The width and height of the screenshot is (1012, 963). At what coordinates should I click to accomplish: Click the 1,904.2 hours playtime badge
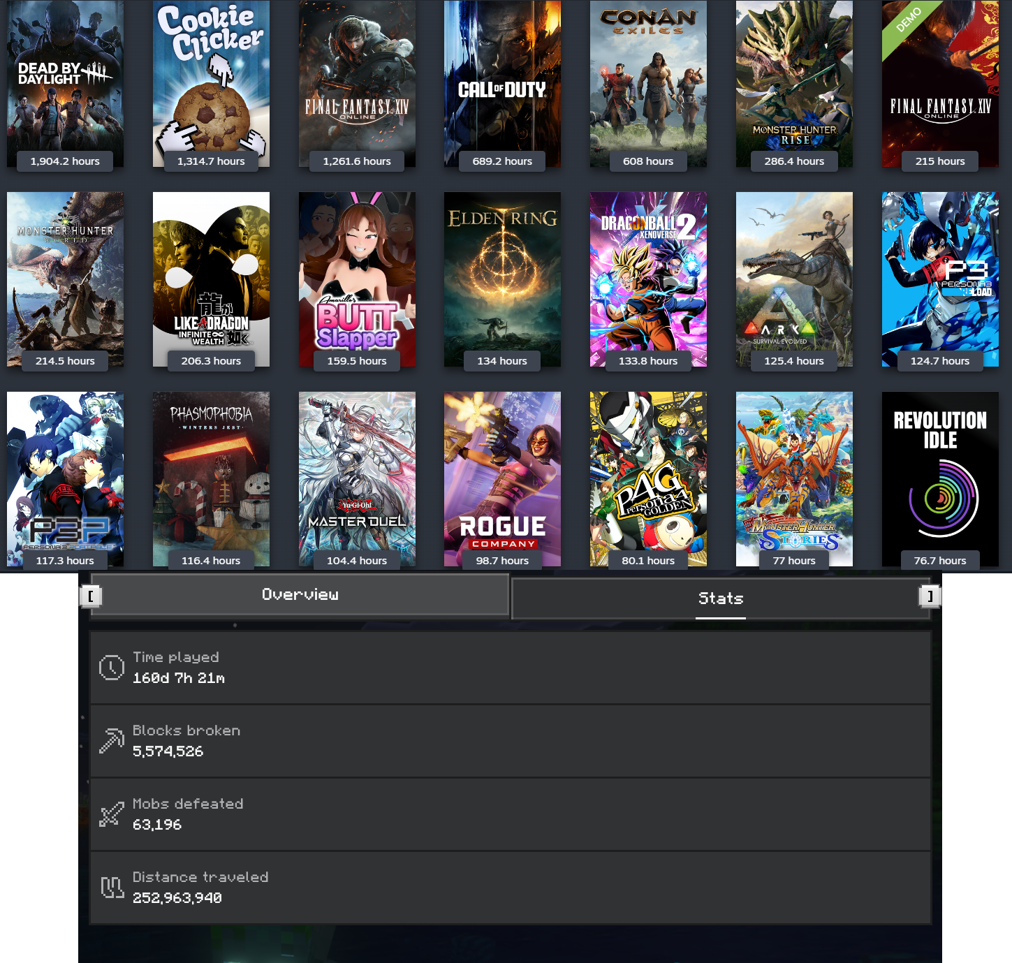click(65, 161)
